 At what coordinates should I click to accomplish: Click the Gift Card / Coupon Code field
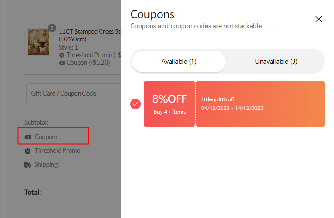(x=74, y=94)
